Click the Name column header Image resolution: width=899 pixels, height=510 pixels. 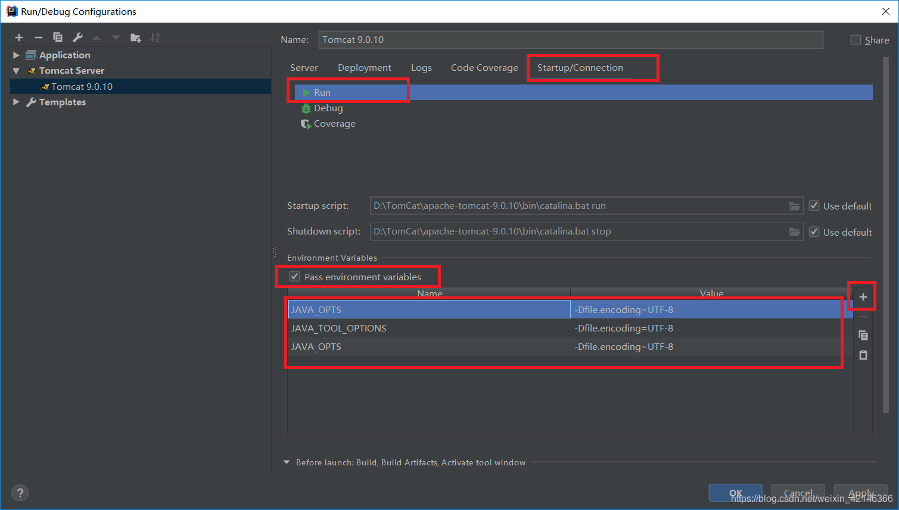click(x=430, y=293)
